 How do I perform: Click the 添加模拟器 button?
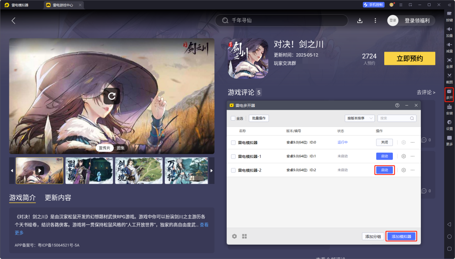(x=401, y=236)
